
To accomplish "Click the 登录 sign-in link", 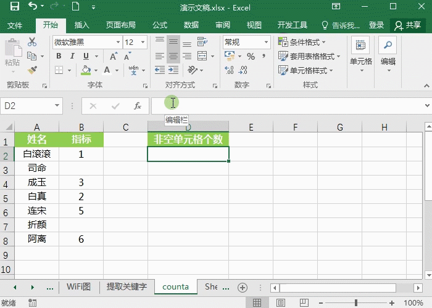I will tap(376, 25).
